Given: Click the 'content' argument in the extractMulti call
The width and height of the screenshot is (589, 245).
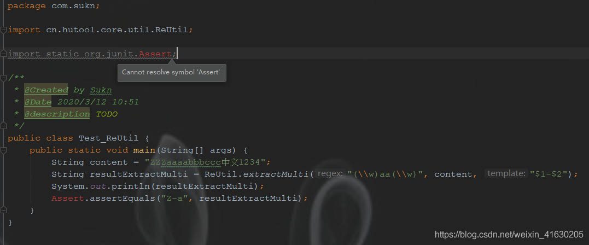Looking at the screenshot, I should (453, 174).
